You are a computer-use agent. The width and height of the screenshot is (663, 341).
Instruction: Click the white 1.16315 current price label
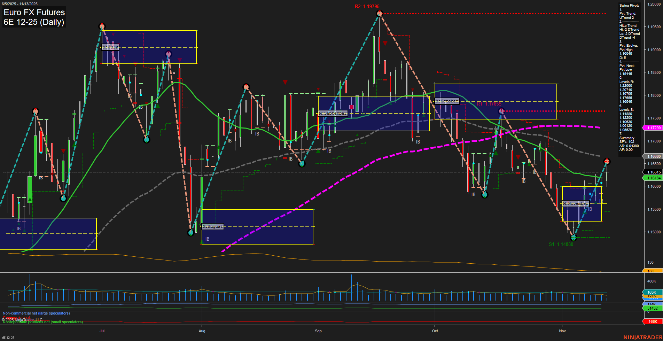[653, 172]
